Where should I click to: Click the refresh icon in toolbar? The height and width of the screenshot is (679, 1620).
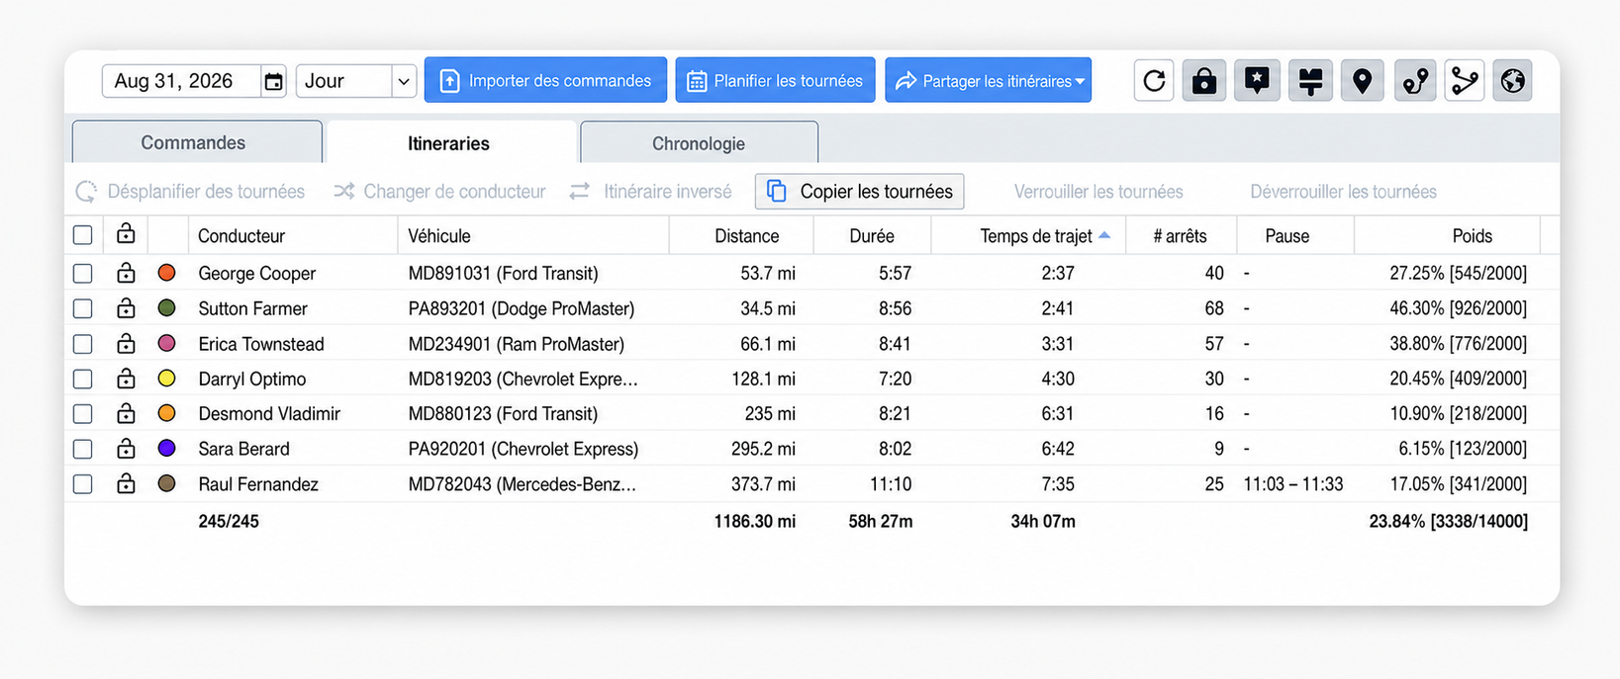tap(1154, 81)
